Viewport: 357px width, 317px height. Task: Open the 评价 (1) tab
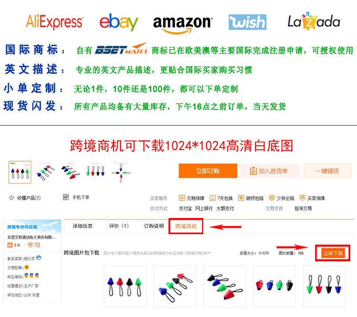coord(119,226)
